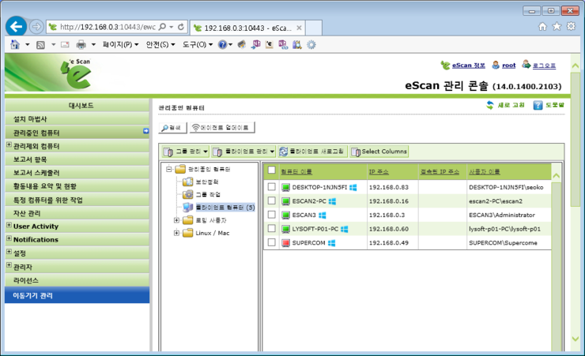Select the 대시보드 sidebar item
The image size is (585, 356).
click(77, 106)
